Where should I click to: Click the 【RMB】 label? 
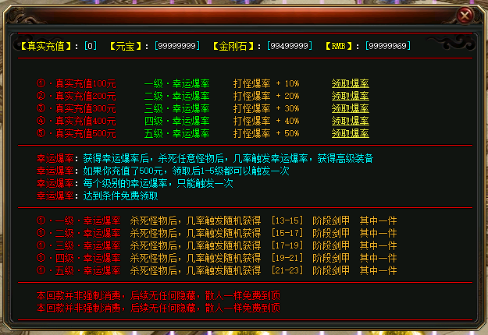339,46
